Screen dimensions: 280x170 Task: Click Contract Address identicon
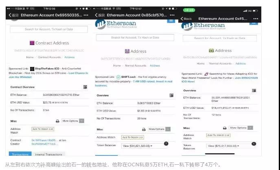pos(32,43)
